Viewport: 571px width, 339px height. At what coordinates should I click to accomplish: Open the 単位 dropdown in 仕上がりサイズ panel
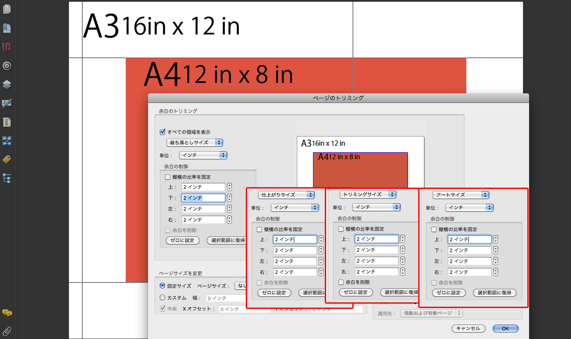point(295,208)
